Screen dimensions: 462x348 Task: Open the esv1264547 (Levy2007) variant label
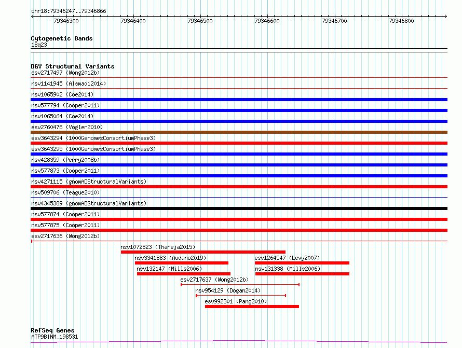287,258
